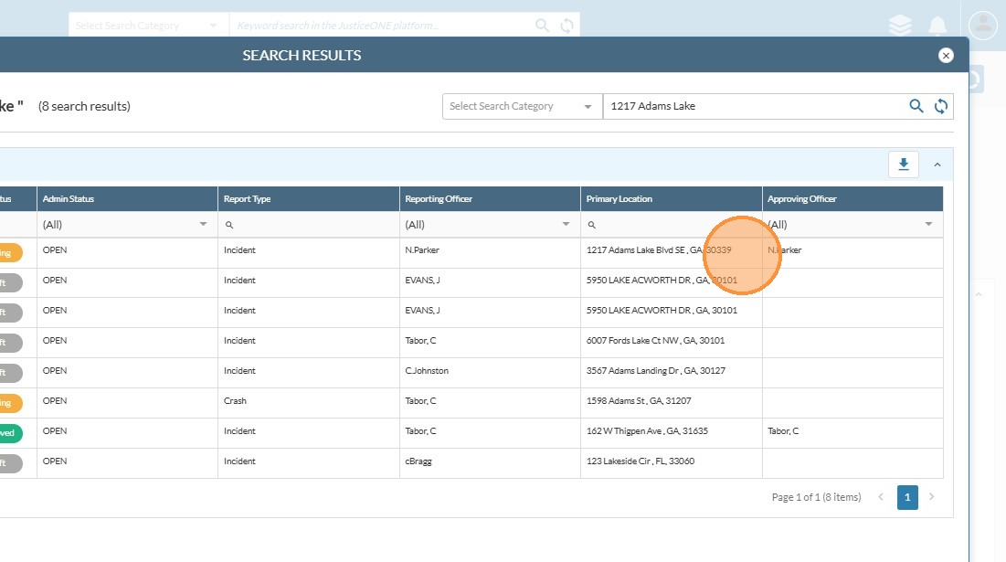This screenshot has height=562, width=1006.
Task: Run search using the results magnifier icon
Action: [x=916, y=106]
